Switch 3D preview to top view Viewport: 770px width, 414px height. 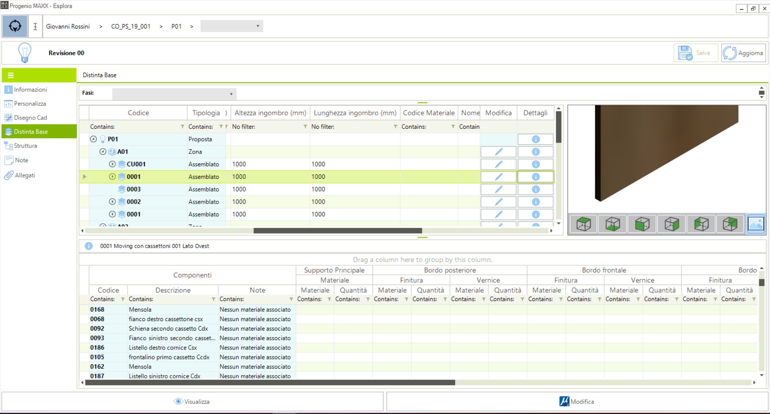tap(584, 224)
